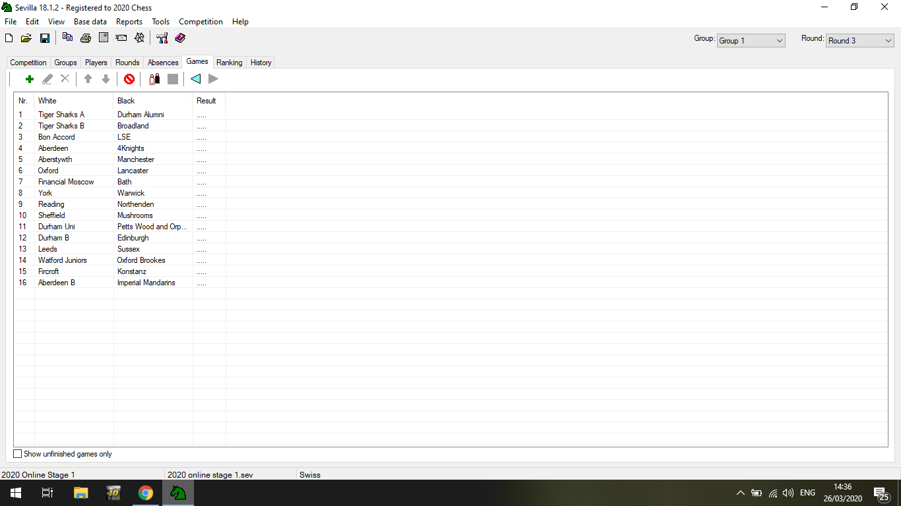
Task: Click the grey square stop icon
Action: pyautogui.click(x=173, y=79)
